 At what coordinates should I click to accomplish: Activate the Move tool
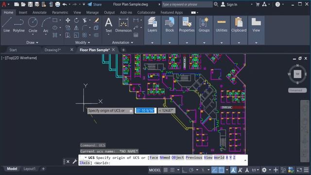(68, 20)
